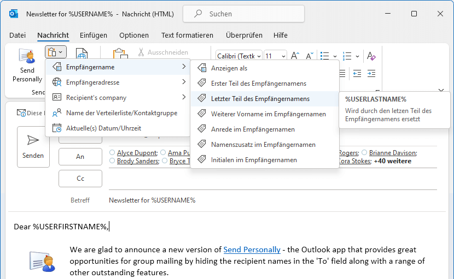Click the info envelope icon beside Diese
The image size is (454, 279).
point(21,113)
